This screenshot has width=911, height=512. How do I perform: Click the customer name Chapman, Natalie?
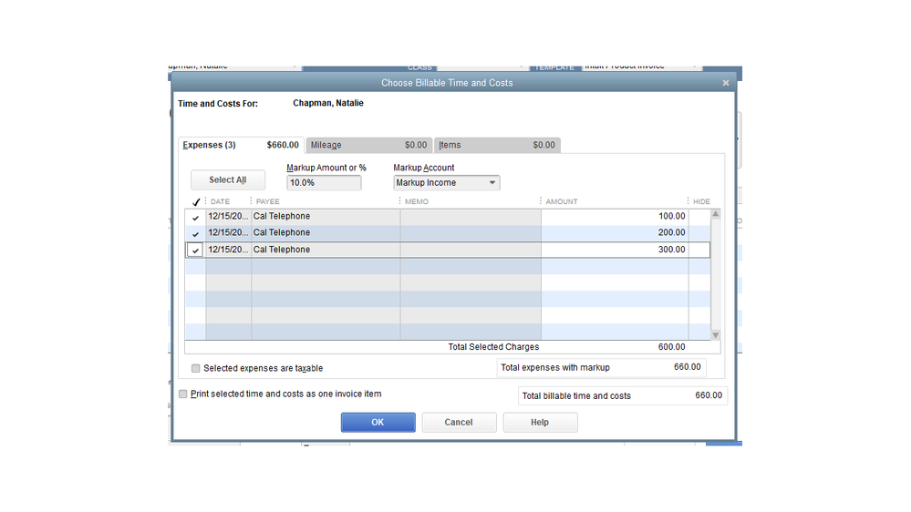328,103
